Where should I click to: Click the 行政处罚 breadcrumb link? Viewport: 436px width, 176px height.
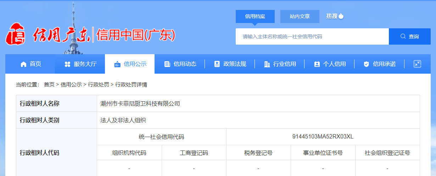point(99,85)
